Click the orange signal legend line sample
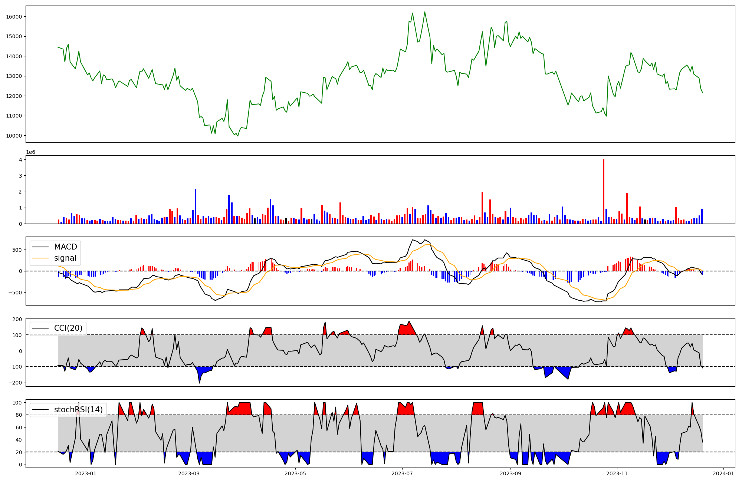Screen dimensions: 742x482 [41, 258]
